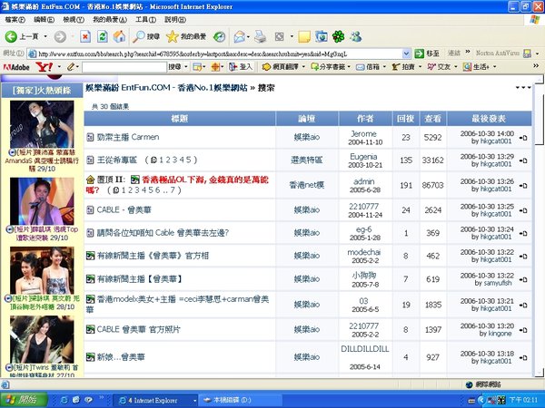Click the 論壇 column header
This screenshot has width=545, height=408.
click(307, 119)
